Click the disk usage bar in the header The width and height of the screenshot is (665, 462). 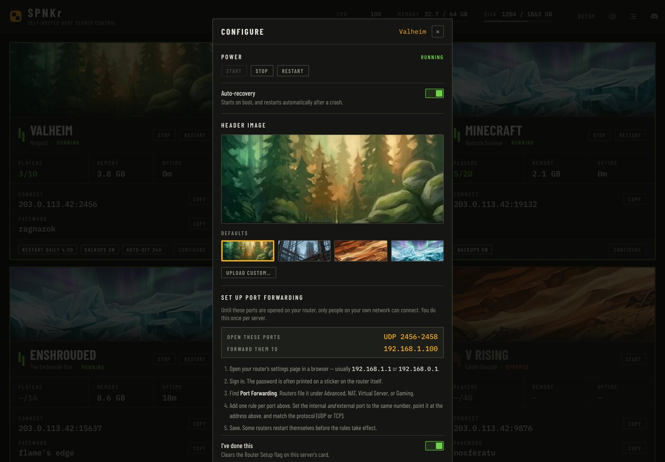pos(518,21)
